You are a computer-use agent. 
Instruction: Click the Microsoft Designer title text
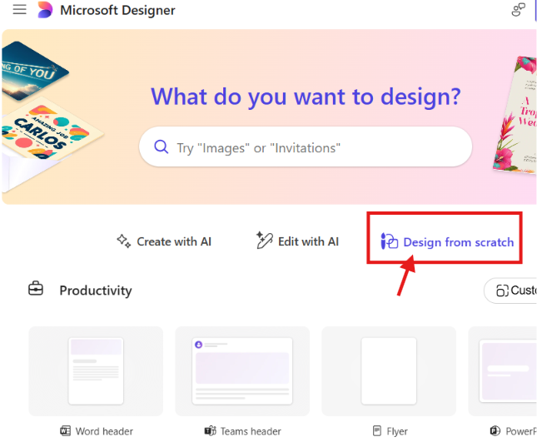coord(117,10)
